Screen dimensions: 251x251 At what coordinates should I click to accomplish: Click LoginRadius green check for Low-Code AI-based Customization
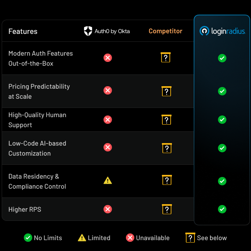coord(222,148)
